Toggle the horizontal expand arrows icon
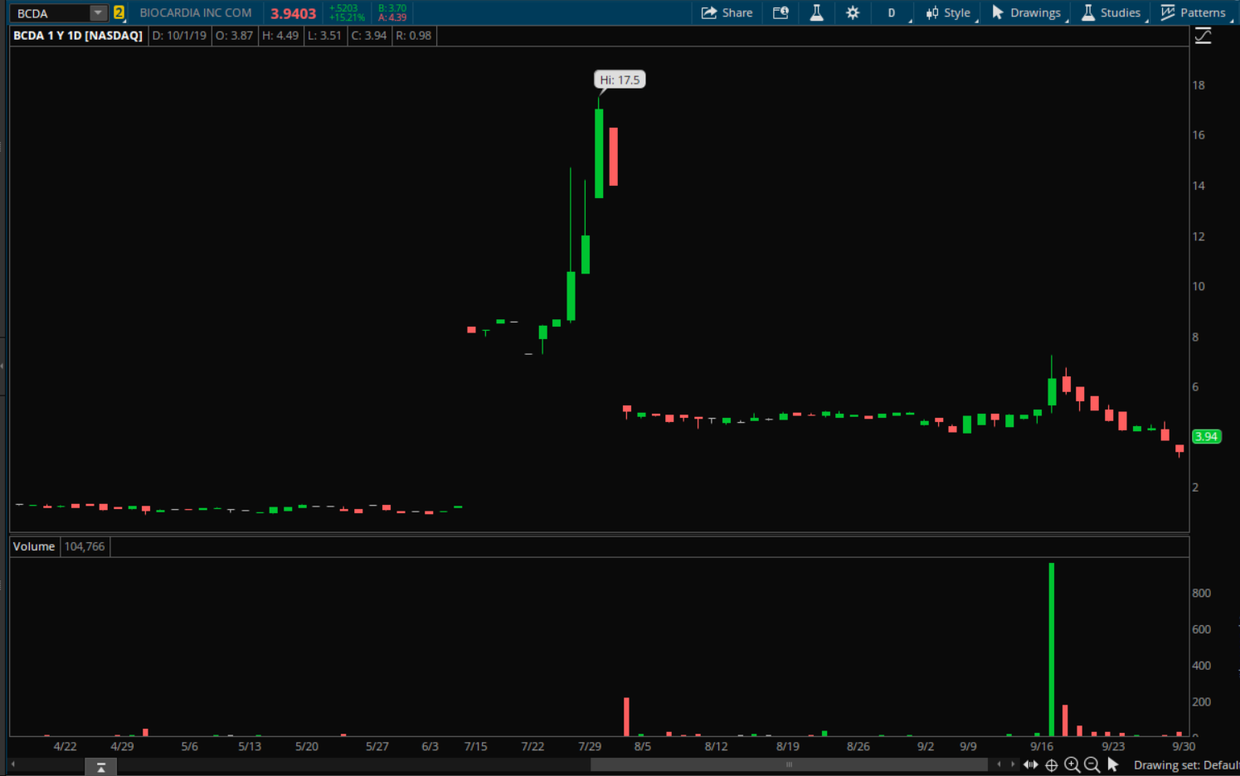 (x=1030, y=764)
